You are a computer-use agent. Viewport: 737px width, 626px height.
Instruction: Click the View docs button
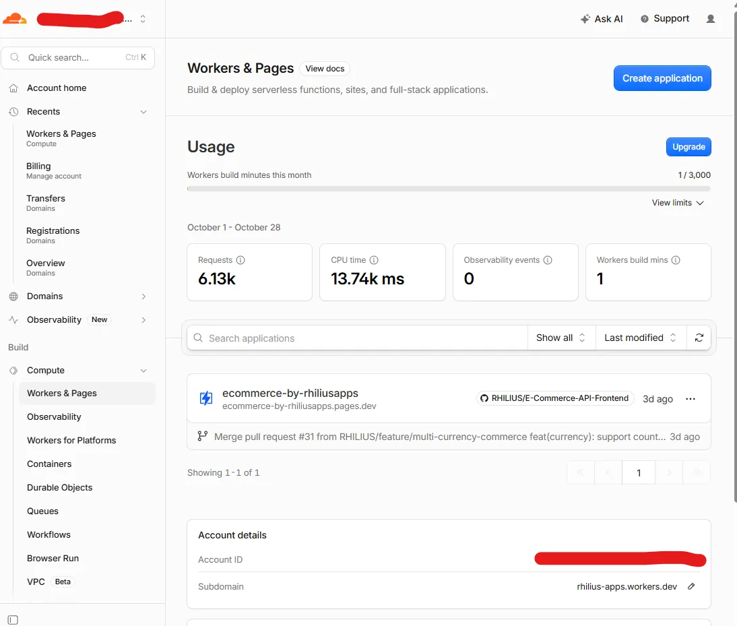[325, 69]
